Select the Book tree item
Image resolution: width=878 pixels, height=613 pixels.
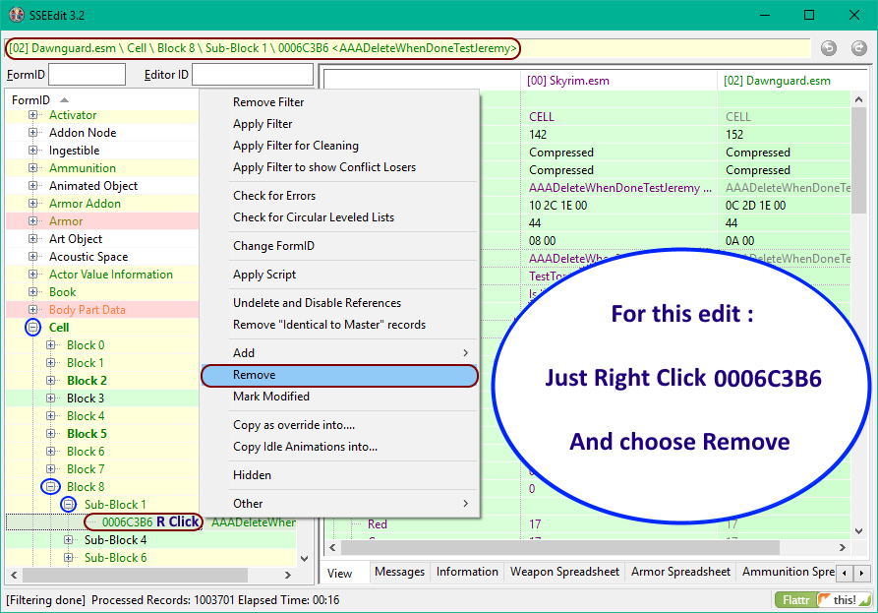62,292
